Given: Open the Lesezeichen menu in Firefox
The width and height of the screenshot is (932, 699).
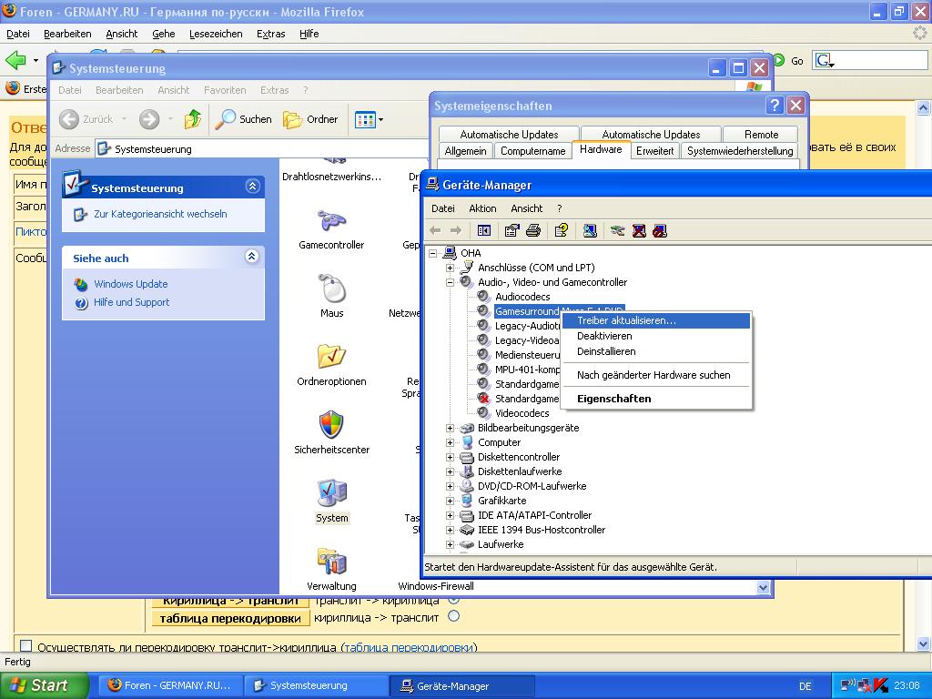Looking at the screenshot, I should pos(216,34).
